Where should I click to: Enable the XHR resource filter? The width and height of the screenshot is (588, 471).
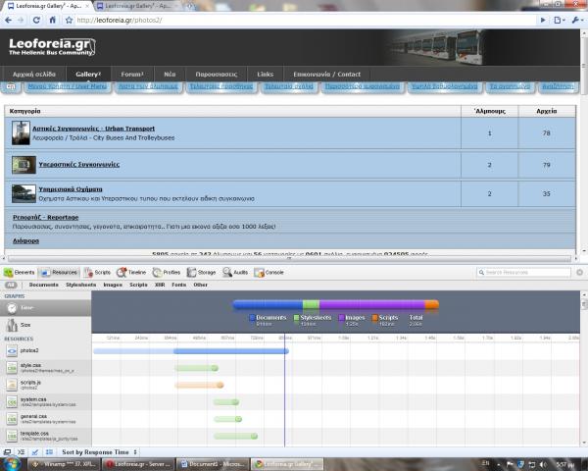click(x=159, y=285)
